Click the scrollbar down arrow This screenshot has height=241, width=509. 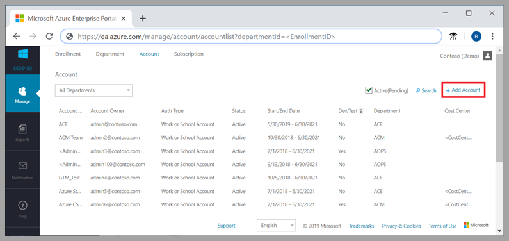pos(499,231)
